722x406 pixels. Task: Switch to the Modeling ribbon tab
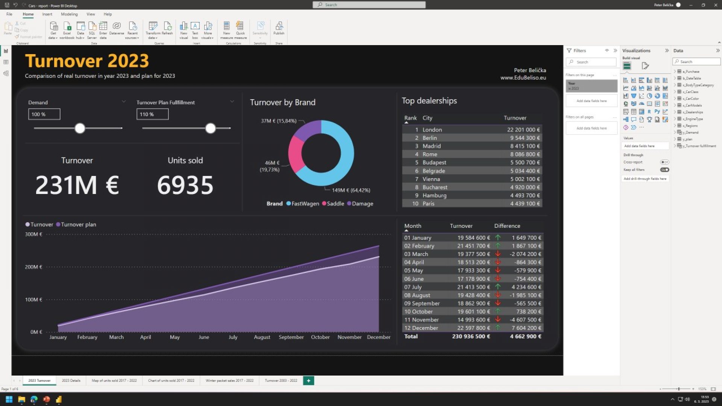tap(69, 14)
